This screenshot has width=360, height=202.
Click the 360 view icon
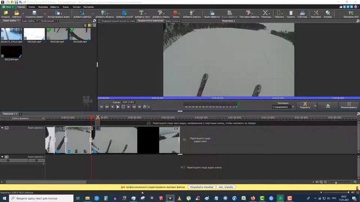point(328,105)
